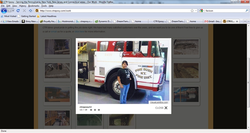Open the scaffolding thumbnail at top left
Image resolution: width=250 pixels, height=133 pixels.
[x=57, y=47]
